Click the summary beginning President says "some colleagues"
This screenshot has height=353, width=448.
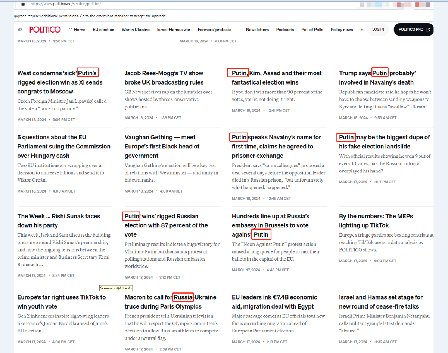pos(279,176)
